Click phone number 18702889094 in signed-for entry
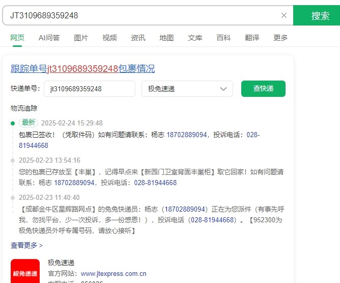 point(187,135)
